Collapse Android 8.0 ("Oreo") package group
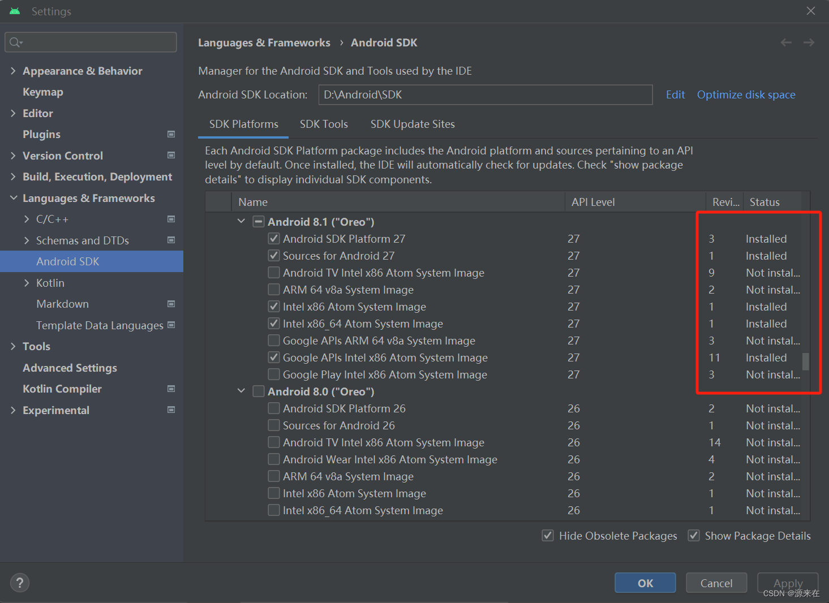The width and height of the screenshot is (829, 603). coord(242,391)
